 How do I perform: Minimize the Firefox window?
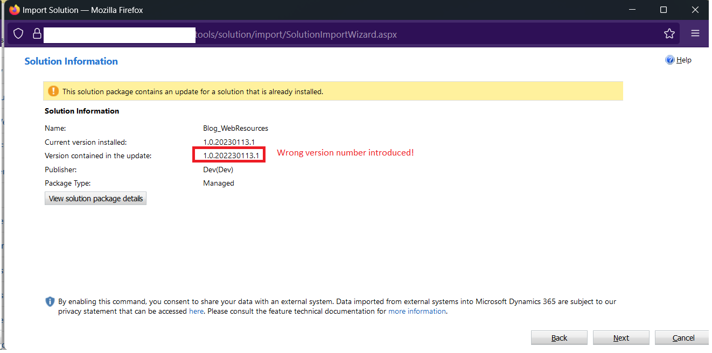[x=633, y=10]
